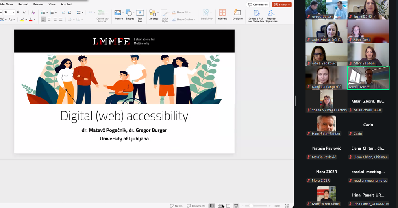Insert a Text Box
398x208 pixels.
pyautogui.click(x=140, y=16)
